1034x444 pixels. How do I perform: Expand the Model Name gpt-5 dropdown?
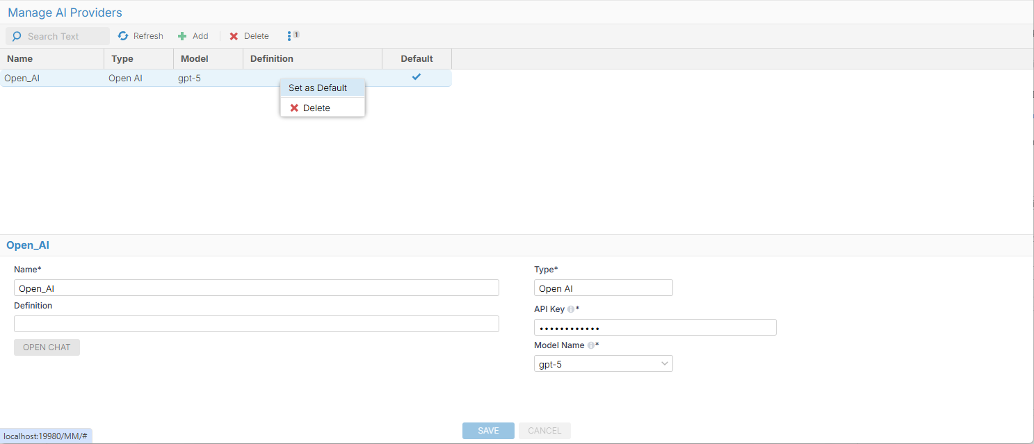664,363
